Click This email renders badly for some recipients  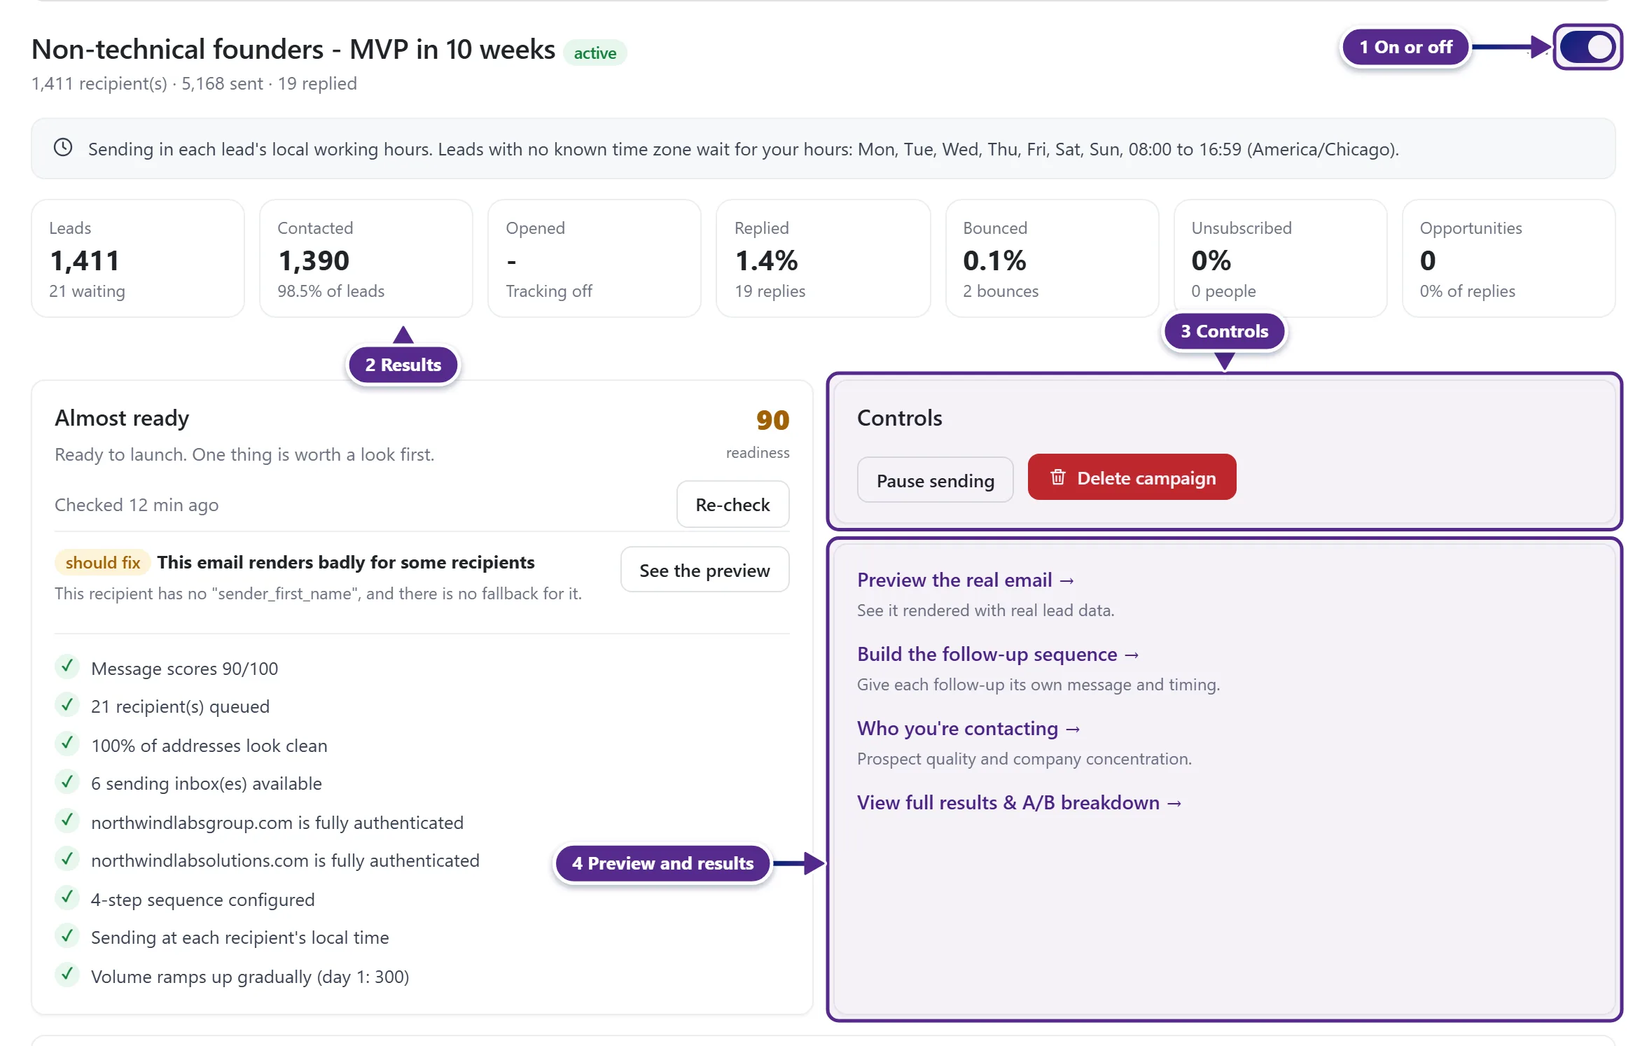point(346,562)
